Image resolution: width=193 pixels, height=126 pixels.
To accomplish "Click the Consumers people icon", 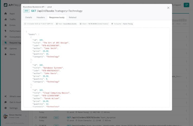I will pos(5,37).
